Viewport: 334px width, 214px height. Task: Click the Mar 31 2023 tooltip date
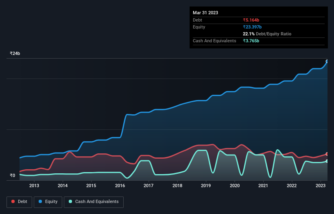pos(205,13)
